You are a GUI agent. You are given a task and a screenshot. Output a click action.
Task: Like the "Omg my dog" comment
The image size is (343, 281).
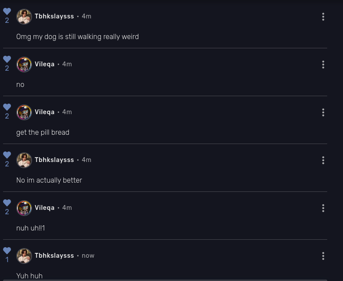(7, 12)
